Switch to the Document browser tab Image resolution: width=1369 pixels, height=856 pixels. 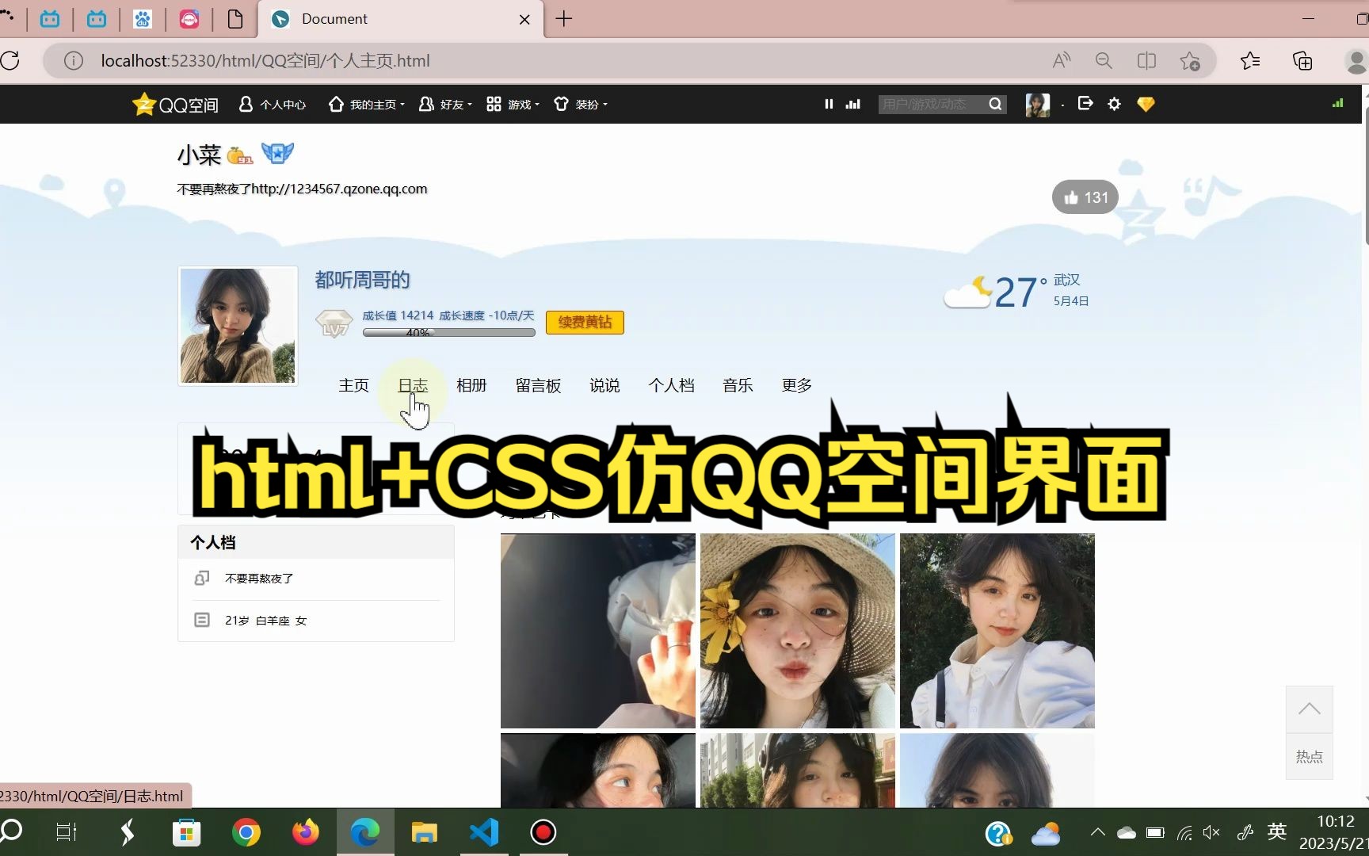(x=401, y=19)
